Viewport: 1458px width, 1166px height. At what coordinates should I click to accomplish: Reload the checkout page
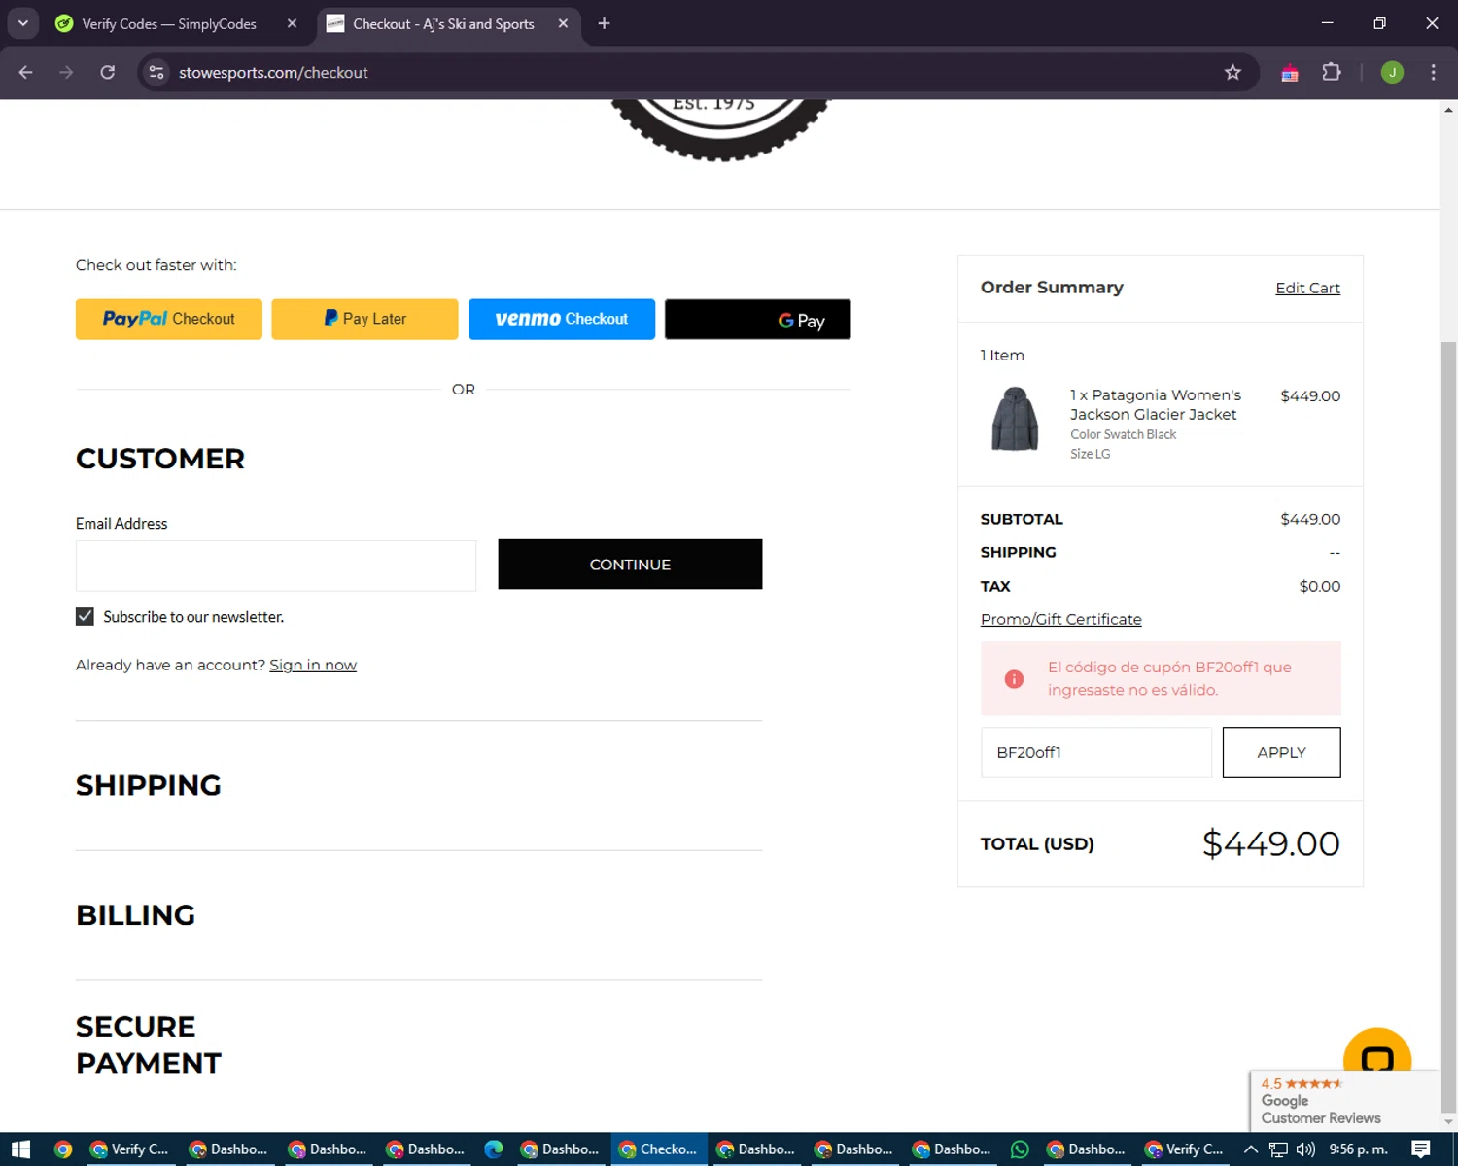coord(108,72)
